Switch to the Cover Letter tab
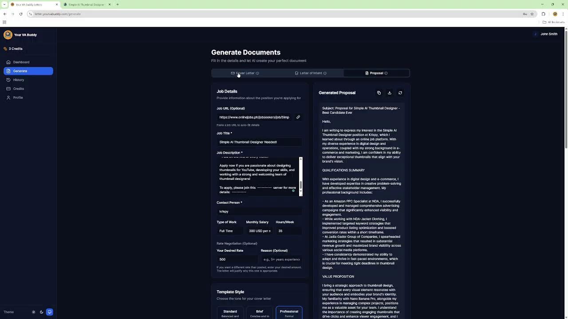The width and height of the screenshot is (568, 319). point(245,73)
